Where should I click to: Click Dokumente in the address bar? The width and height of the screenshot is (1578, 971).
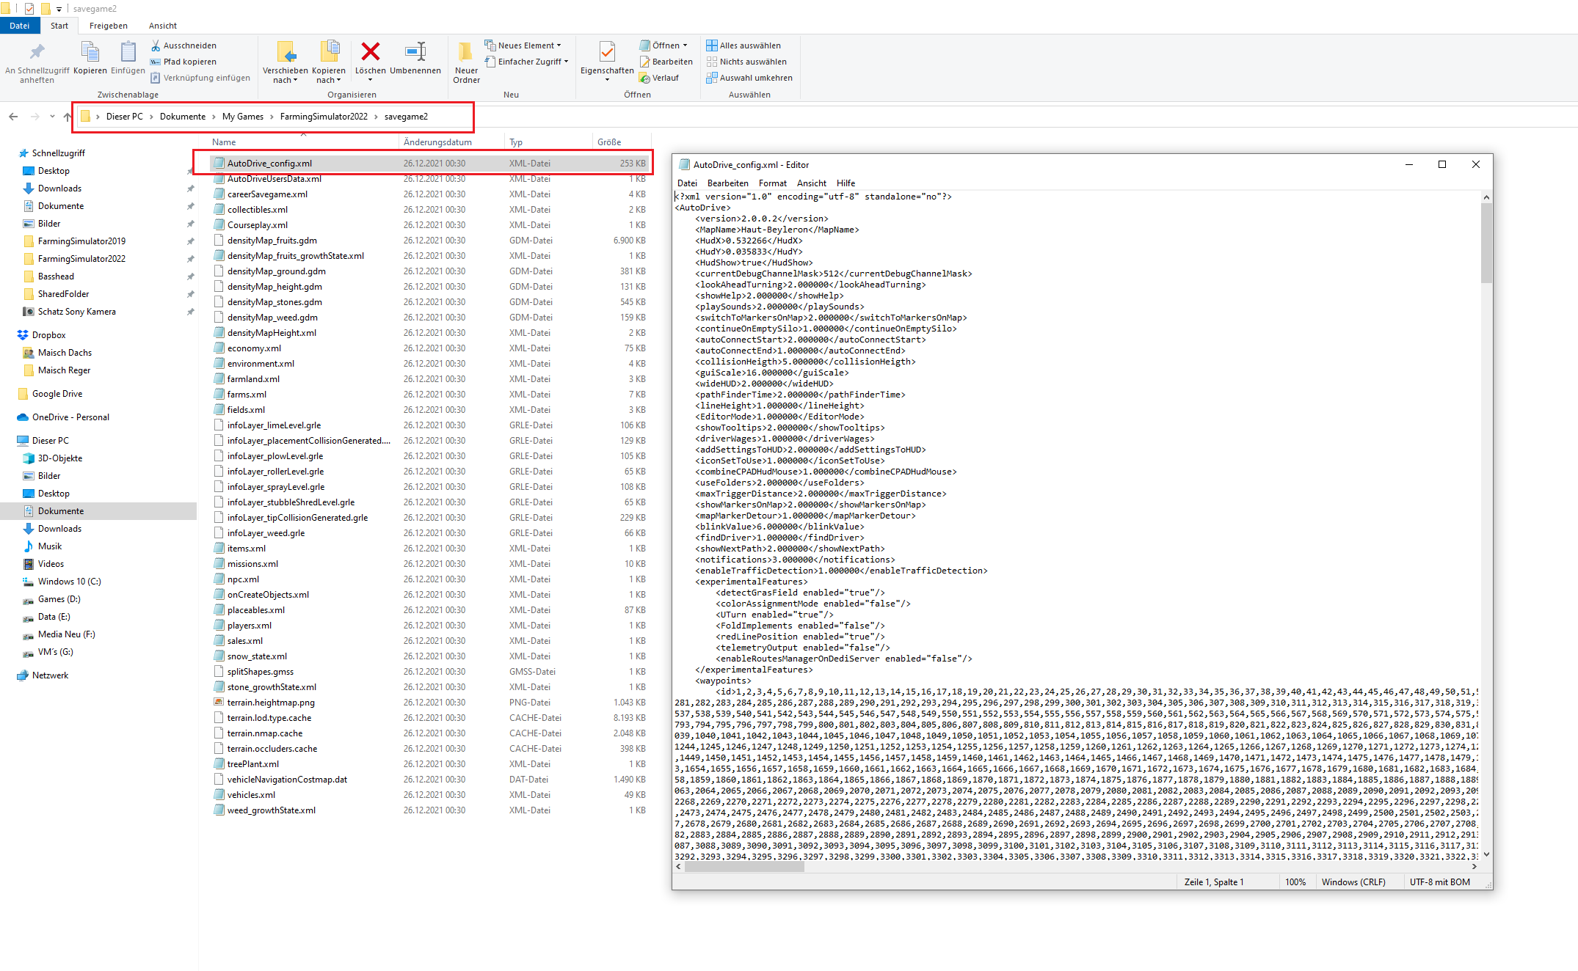183,117
